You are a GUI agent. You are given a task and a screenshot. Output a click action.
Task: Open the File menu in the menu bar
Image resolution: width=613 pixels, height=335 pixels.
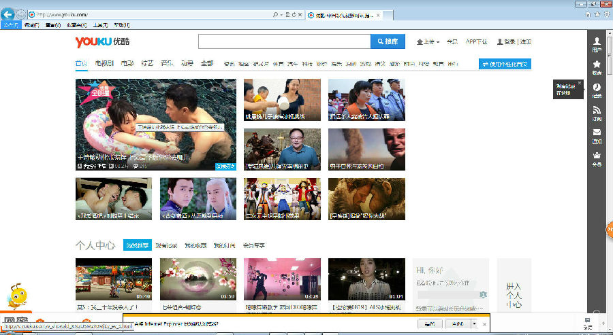tap(11, 24)
